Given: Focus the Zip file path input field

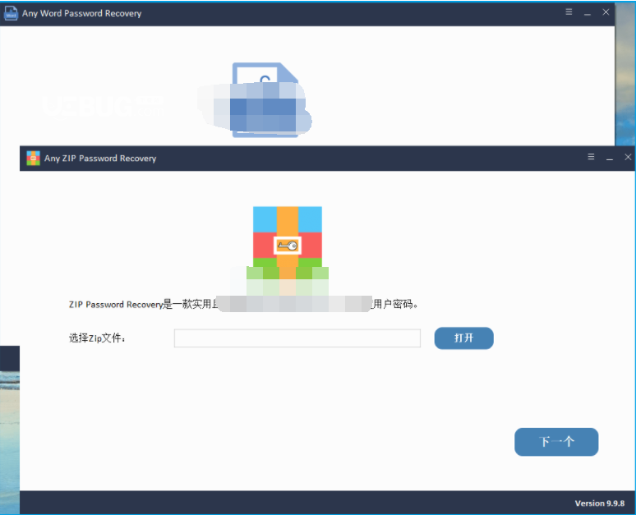Looking at the screenshot, I should pos(297,338).
